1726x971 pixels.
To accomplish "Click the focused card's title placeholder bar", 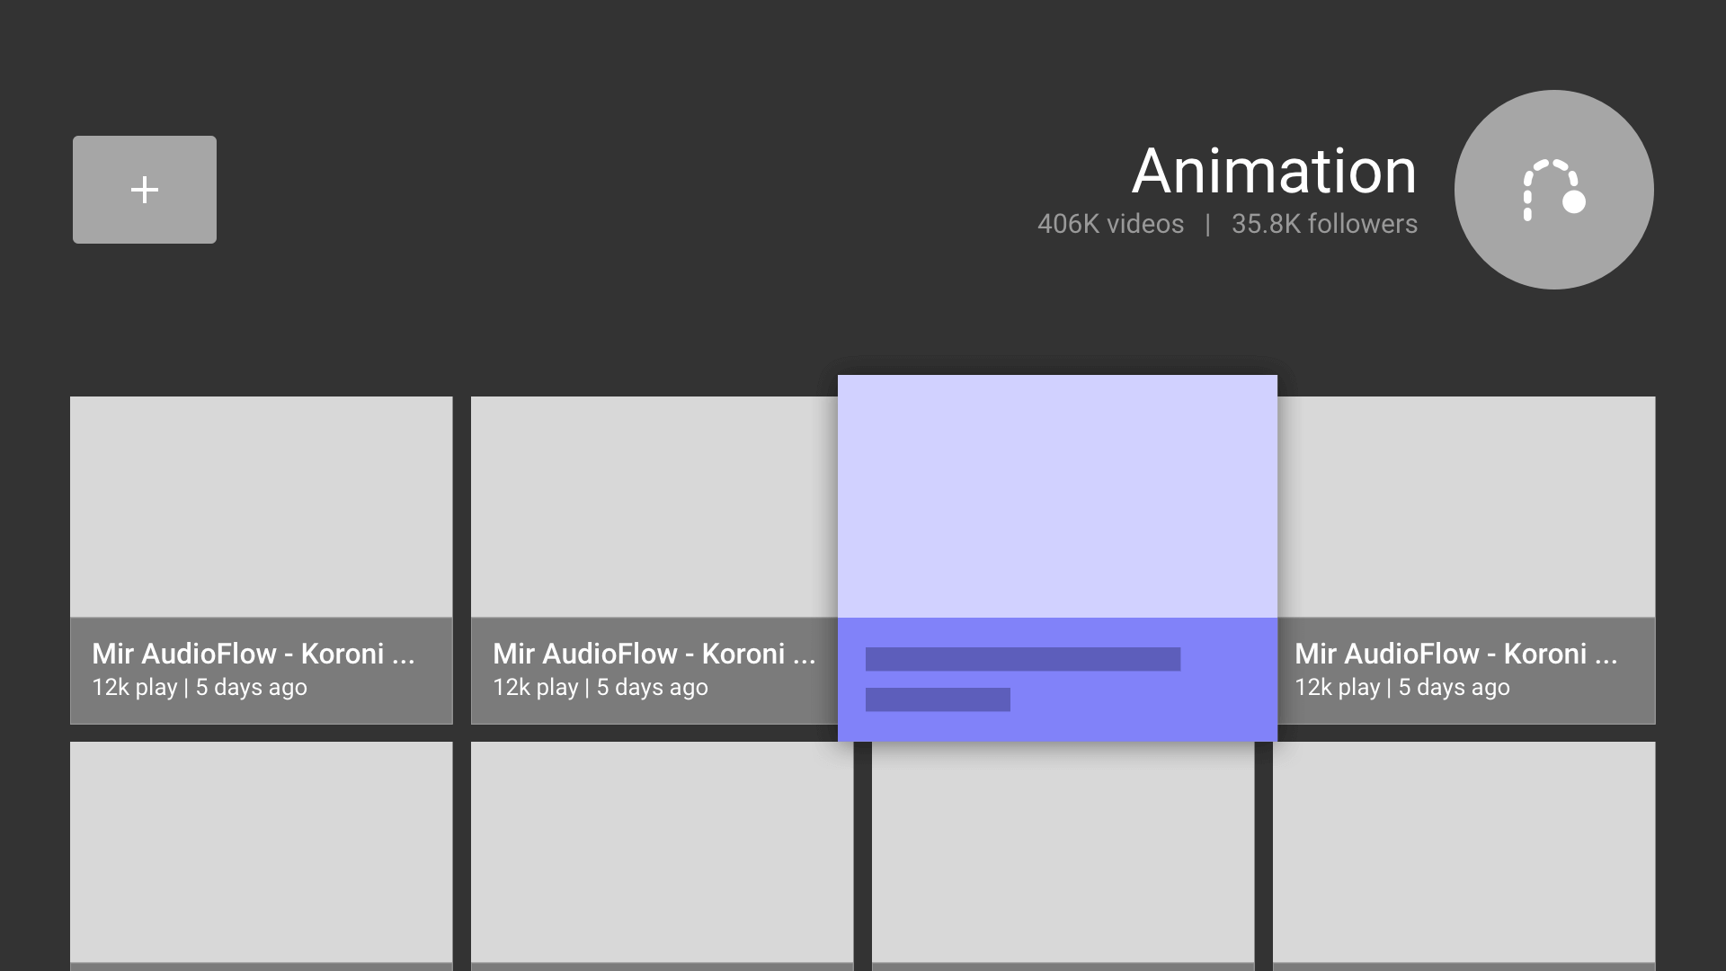I will point(1023,659).
